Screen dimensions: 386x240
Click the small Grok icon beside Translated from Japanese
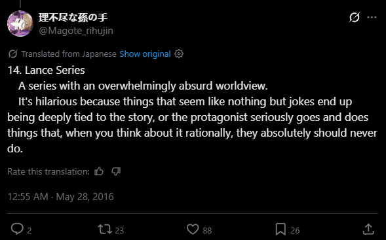tap(12, 54)
